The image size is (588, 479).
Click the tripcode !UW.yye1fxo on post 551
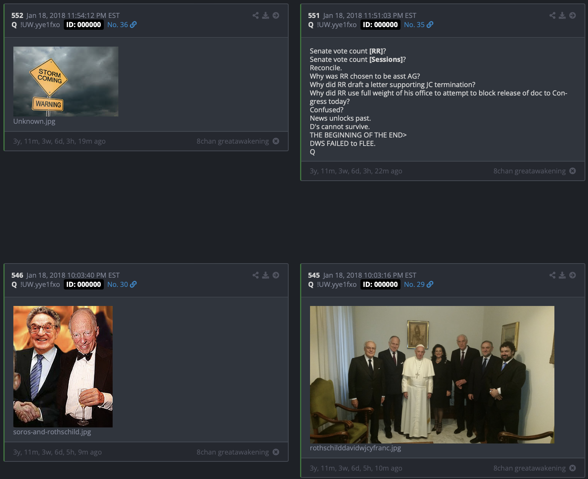337,24
